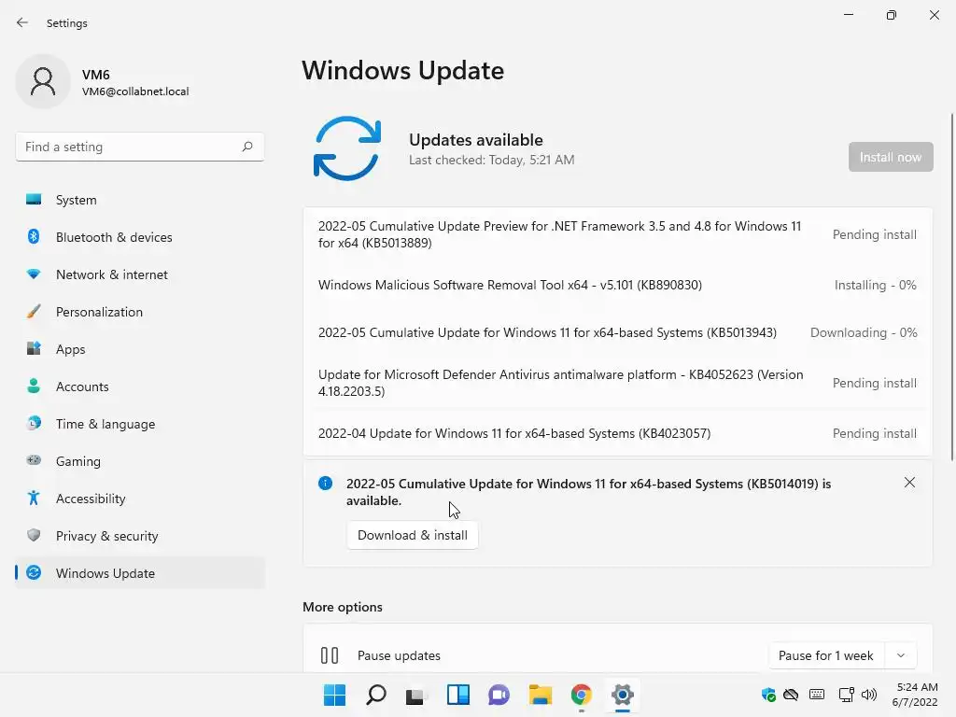Click the Personalization paintbrush icon
This screenshot has width=956, height=717.
pos(34,312)
